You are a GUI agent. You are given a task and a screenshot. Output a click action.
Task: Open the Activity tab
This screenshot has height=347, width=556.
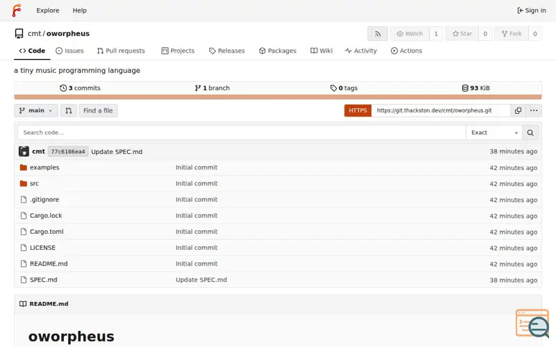coord(361,51)
